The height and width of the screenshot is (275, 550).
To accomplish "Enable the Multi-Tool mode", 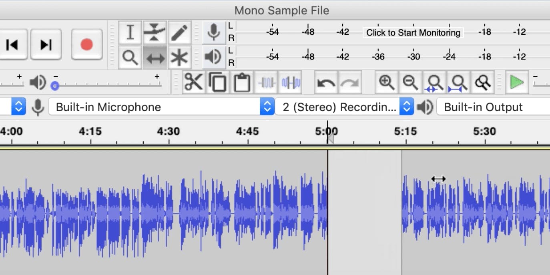I will 180,57.
